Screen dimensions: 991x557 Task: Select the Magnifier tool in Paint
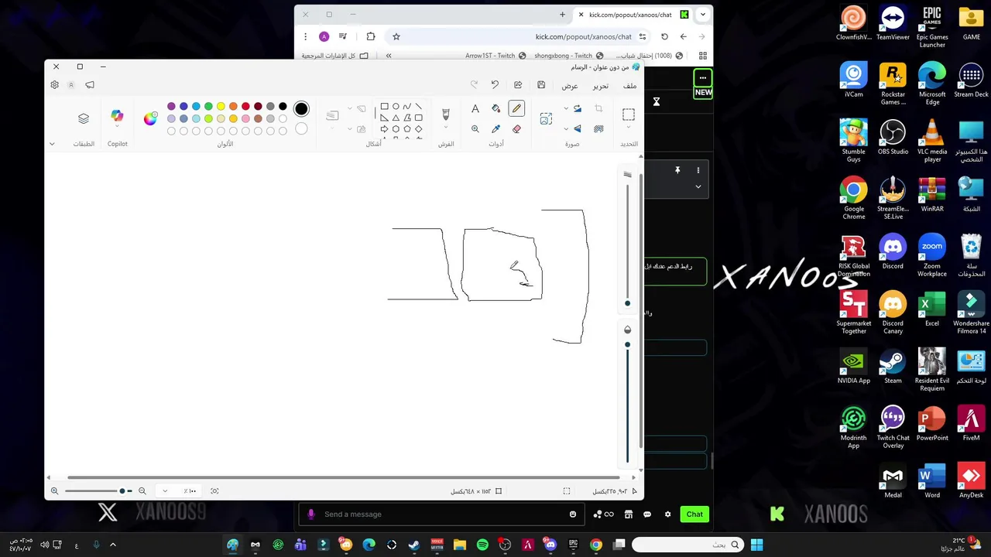pyautogui.click(x=475, y=129)
